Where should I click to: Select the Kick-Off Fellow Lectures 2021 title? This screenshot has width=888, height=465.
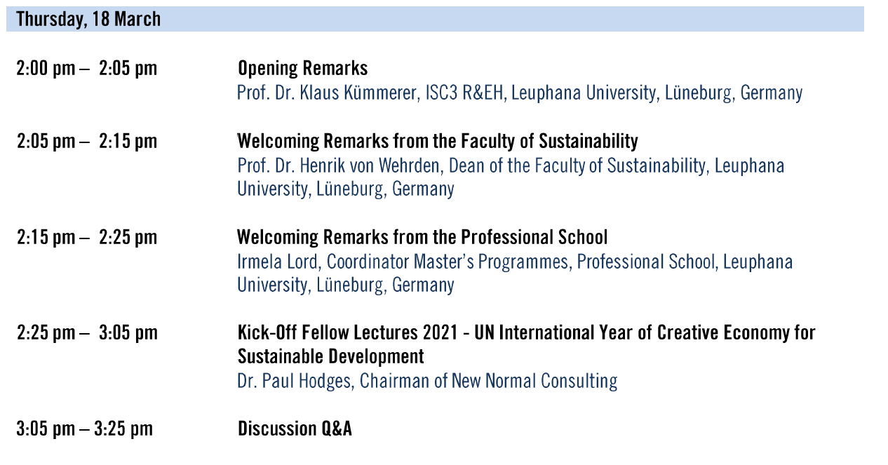coord(526,332)
